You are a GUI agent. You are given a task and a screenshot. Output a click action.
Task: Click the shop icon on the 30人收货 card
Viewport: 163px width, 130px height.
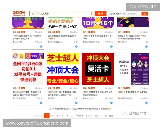[119, 42]
